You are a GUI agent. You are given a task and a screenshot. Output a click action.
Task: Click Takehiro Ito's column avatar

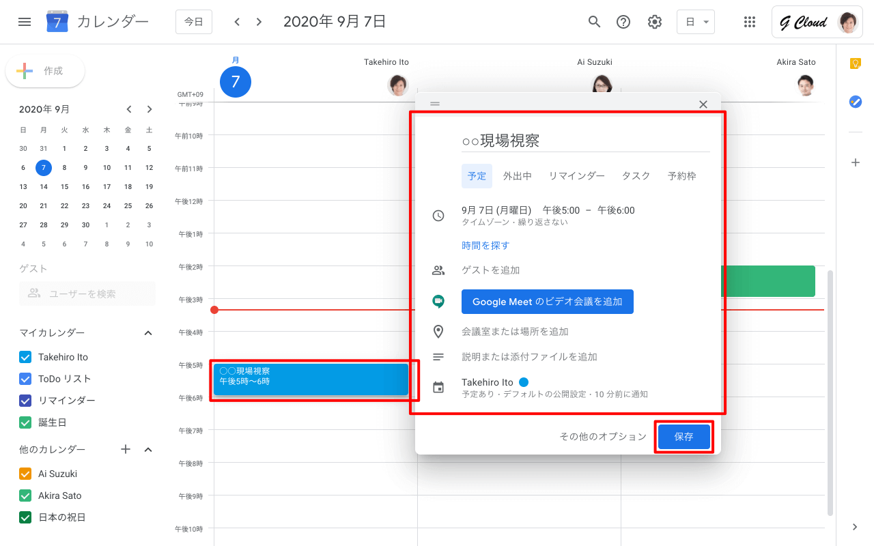click(x=398, y=85)
